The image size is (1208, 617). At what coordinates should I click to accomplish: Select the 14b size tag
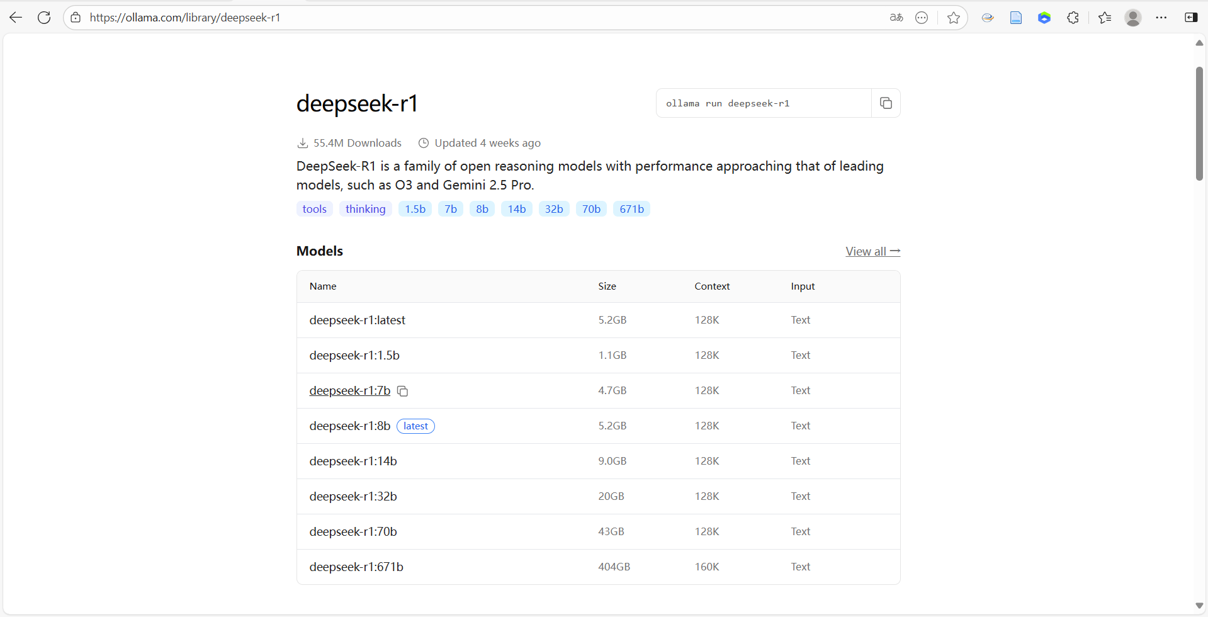[517, 209]
